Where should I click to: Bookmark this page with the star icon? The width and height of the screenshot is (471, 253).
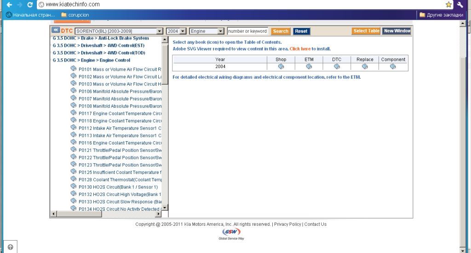[x=448, y=4]
